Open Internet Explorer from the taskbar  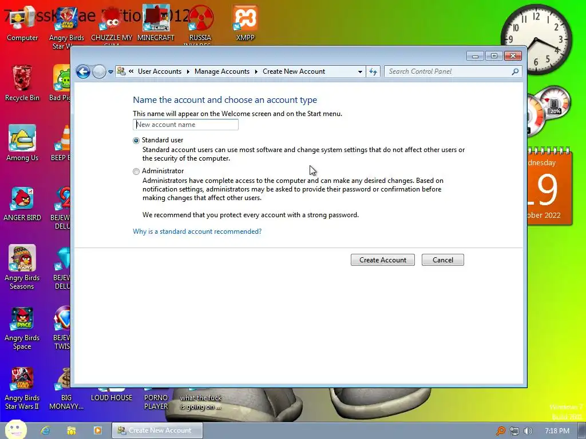[46, 430]
